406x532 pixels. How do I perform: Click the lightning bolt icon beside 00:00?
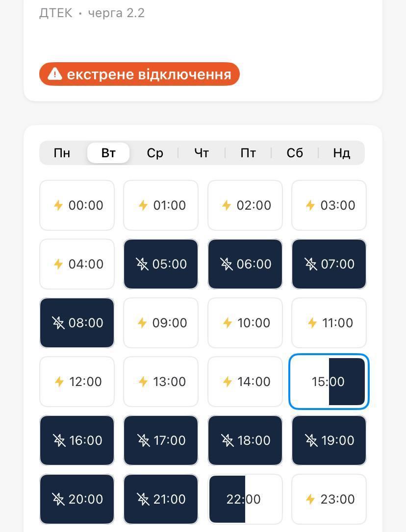[x=58, y=205]
